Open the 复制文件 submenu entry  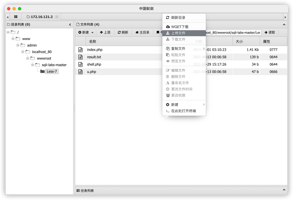184,49
